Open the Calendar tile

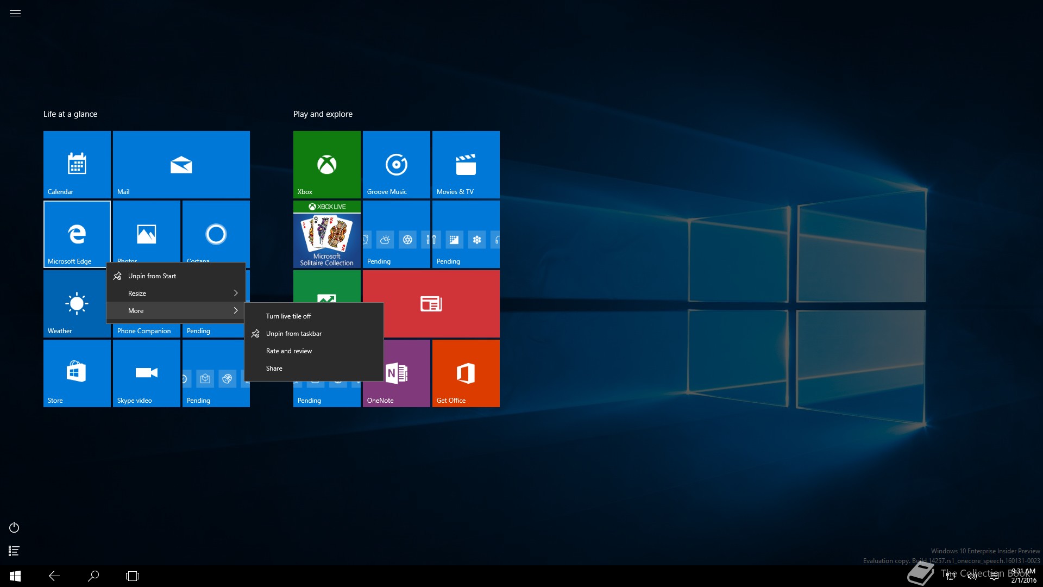tap(77, 164)
